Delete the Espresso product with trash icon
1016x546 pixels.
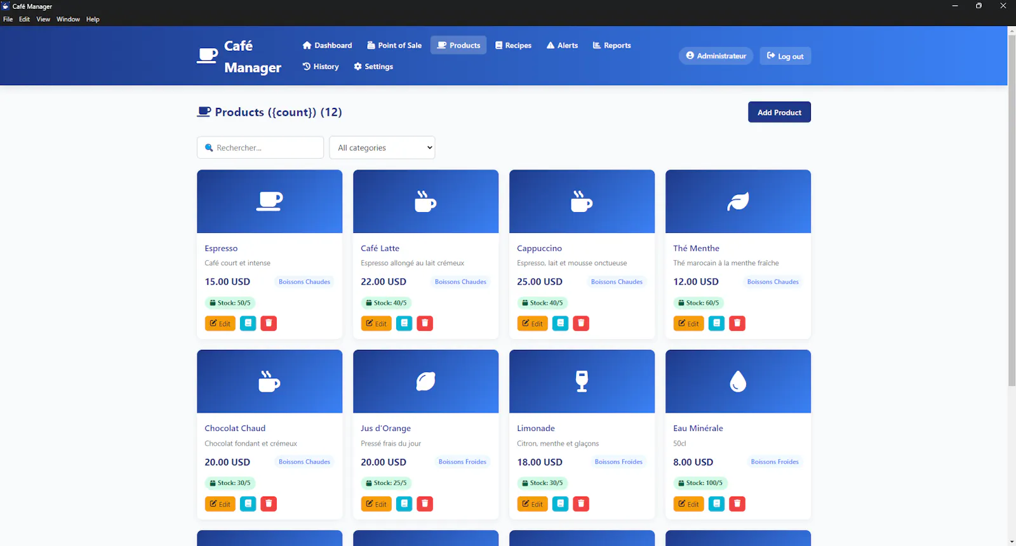click(x=269, y=323)
